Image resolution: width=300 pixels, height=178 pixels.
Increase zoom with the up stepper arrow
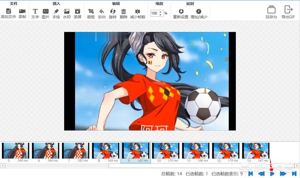tap(161, 12)
